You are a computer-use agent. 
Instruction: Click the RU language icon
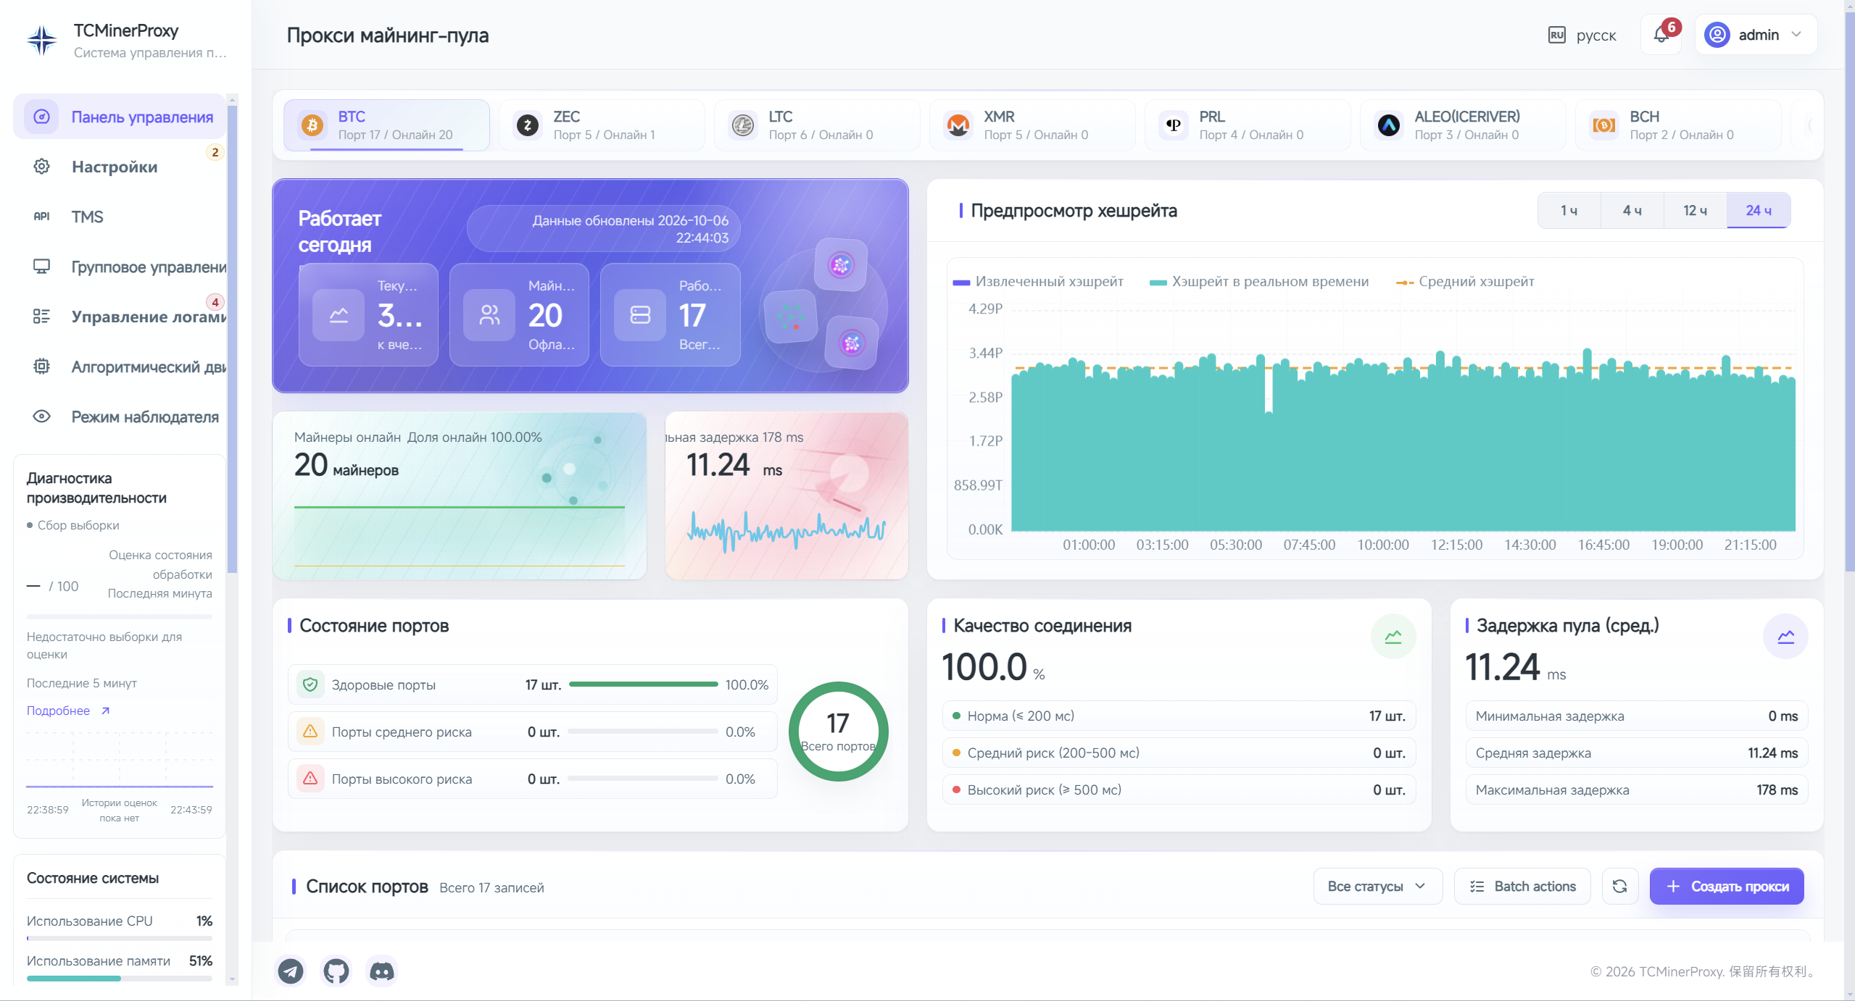(1556, 35)
